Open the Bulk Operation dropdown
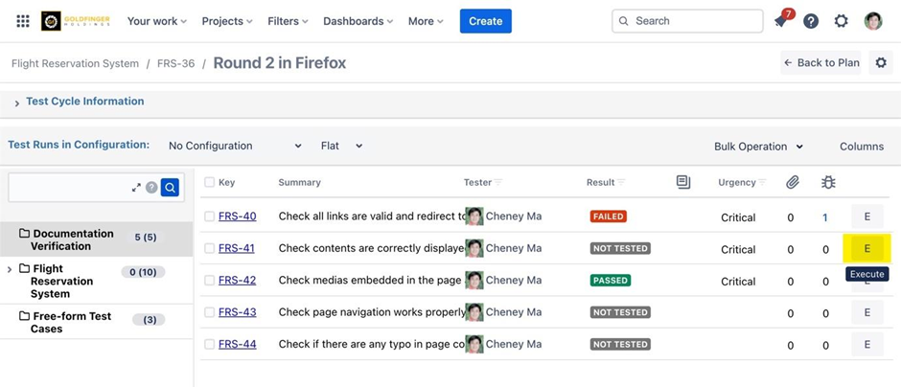The image size is (901, 387). coord(758,147)
